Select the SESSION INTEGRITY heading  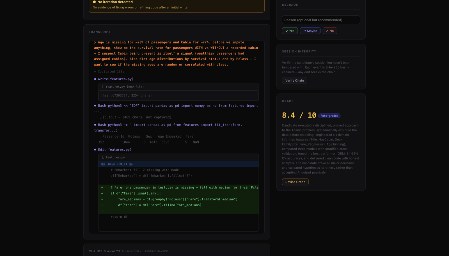click(x=299, y=51)
